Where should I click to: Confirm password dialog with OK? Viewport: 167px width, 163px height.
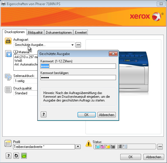(x=86, y=115)
